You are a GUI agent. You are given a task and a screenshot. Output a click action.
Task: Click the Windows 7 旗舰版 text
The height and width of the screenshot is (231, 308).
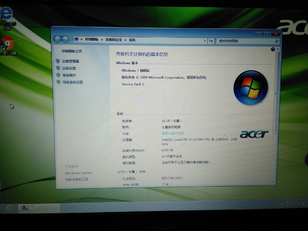pos(135,70)
